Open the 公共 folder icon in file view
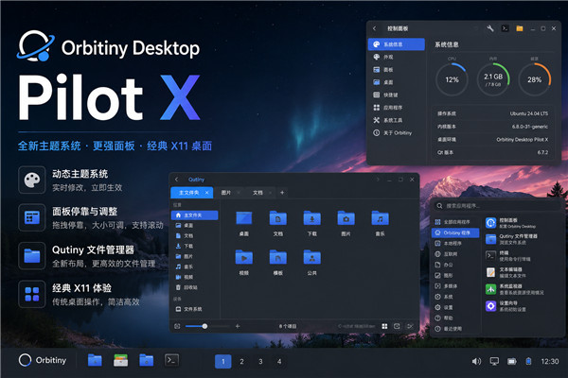The height and width of the screenshot is (378, 568). tap(311, 257)
